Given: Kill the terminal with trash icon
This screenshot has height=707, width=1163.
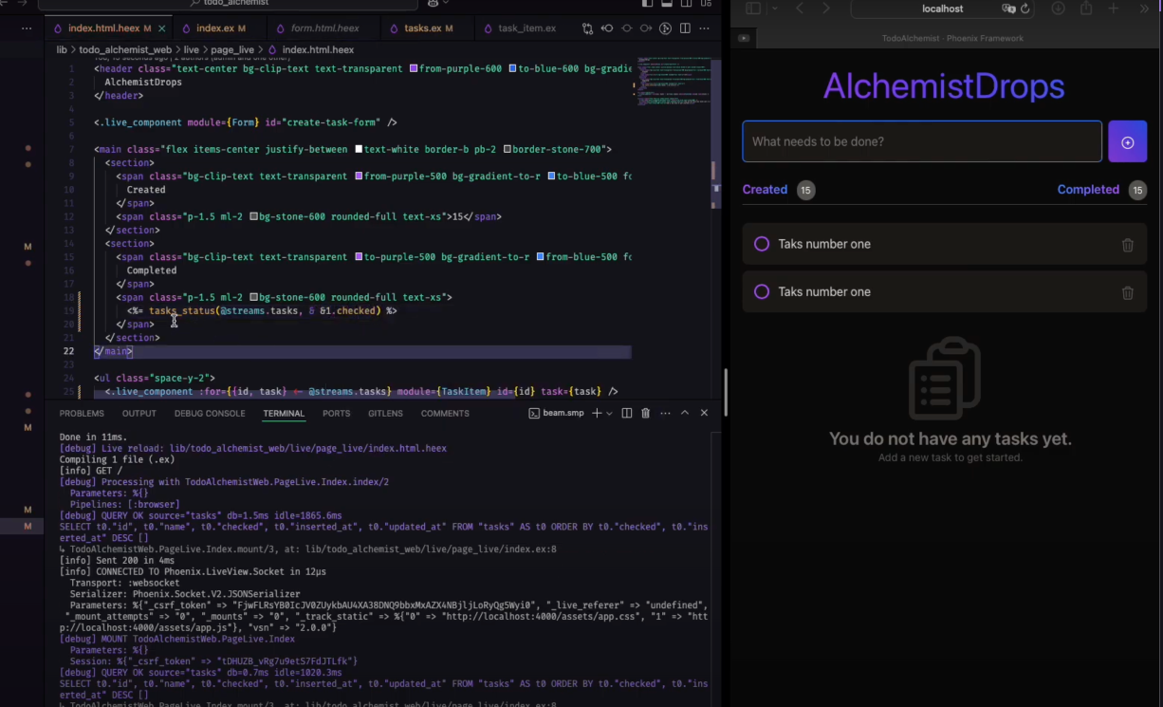Looking at the screenshot, I should 646,414.
